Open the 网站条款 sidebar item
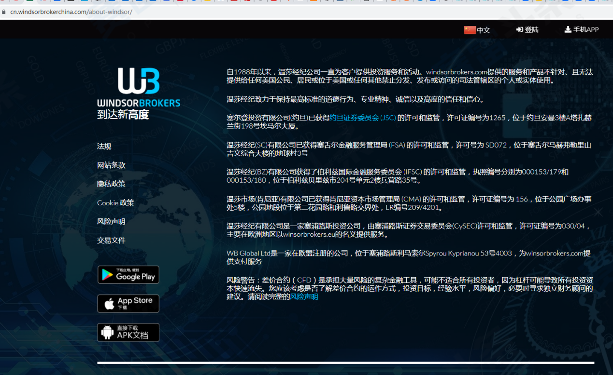Image resolution: width=613 pixels, height=375 pixels. point(111,165)
